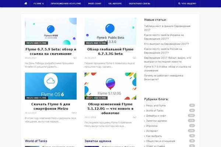Open title Скачать Flyme 6 для смартфонов Meizu
This screenshot has height=147, width=221.
(51, 106)
